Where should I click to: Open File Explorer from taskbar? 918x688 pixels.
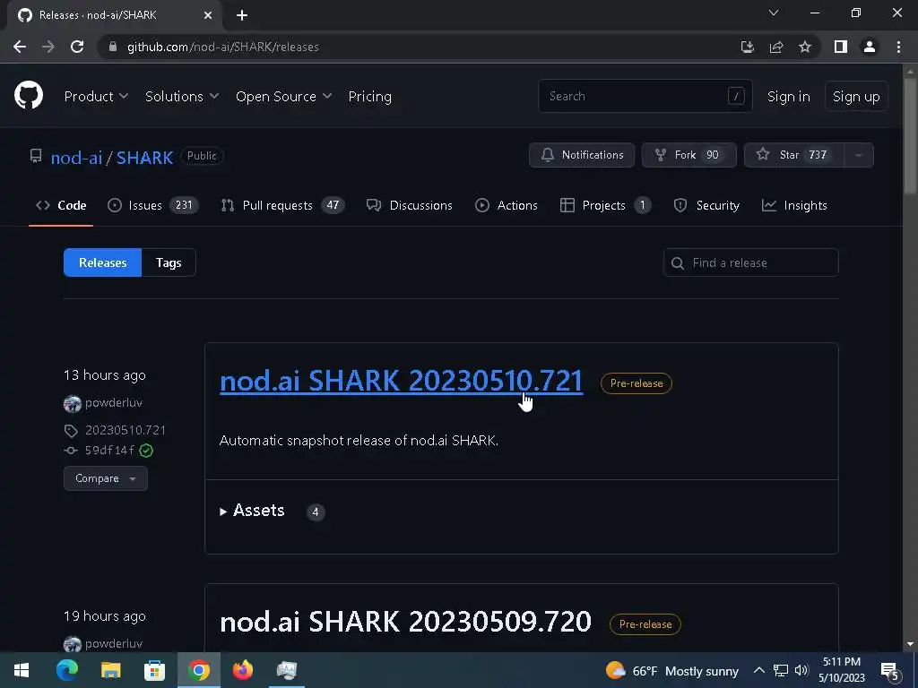click(x=110, y=670)
